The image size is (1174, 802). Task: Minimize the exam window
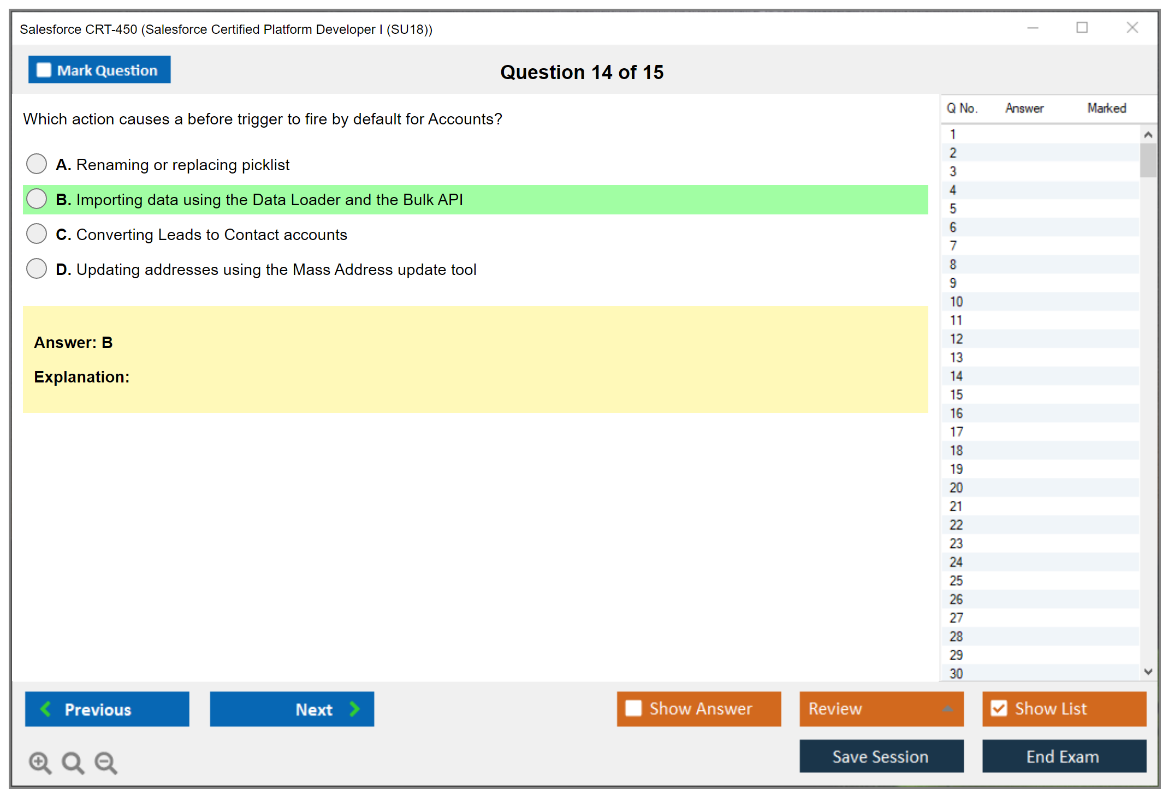click(x=1033, y=28)
